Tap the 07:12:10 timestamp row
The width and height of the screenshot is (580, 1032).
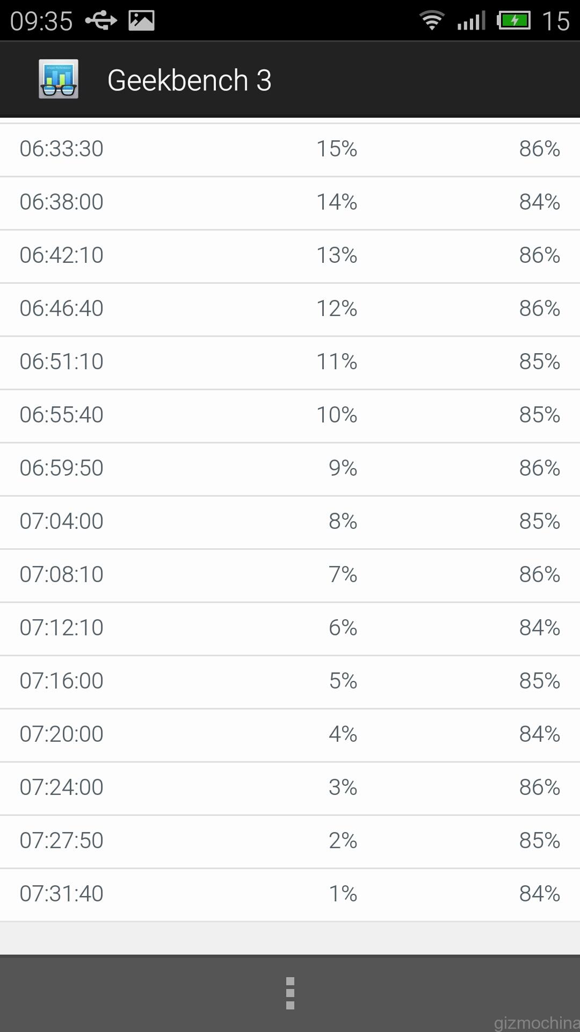pos(290,628)
